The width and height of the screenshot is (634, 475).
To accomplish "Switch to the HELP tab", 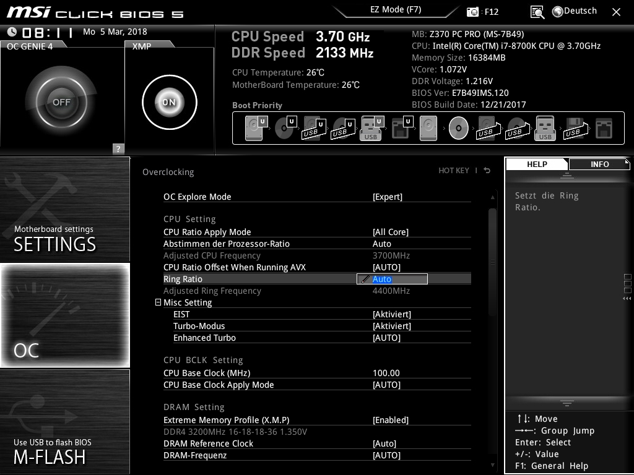I will pyautogui.click(x=537, y=165).
